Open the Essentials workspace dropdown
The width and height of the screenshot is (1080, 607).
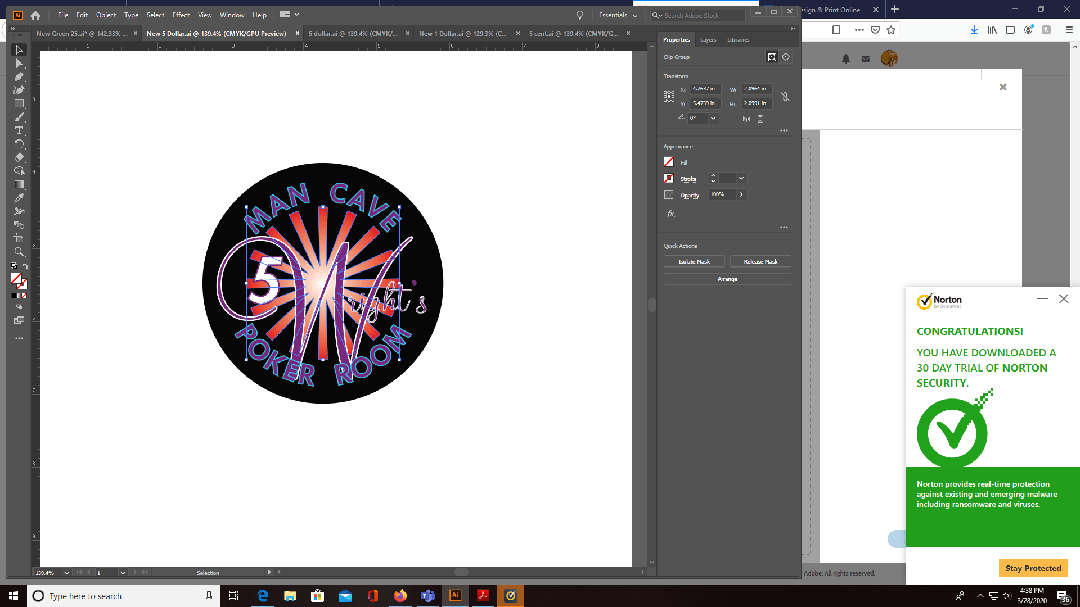[x=618, y=15]
